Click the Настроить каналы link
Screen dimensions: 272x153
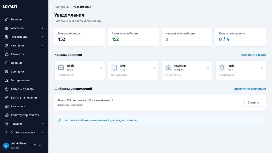[x=253, y=55]
